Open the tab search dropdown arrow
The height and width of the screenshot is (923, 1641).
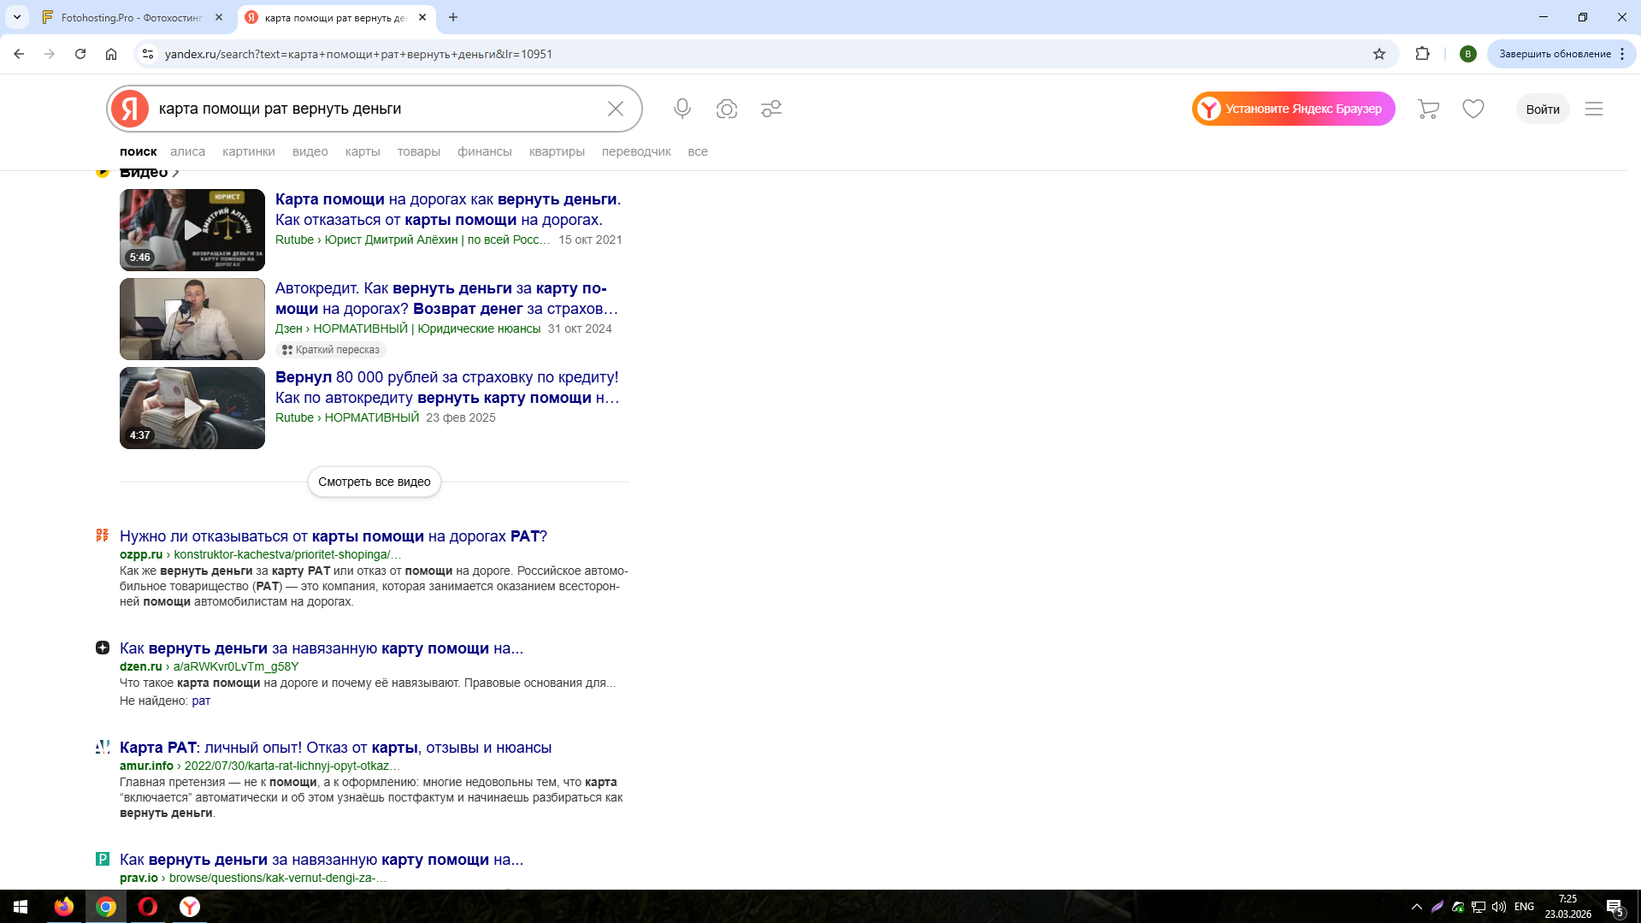point(17,17)
